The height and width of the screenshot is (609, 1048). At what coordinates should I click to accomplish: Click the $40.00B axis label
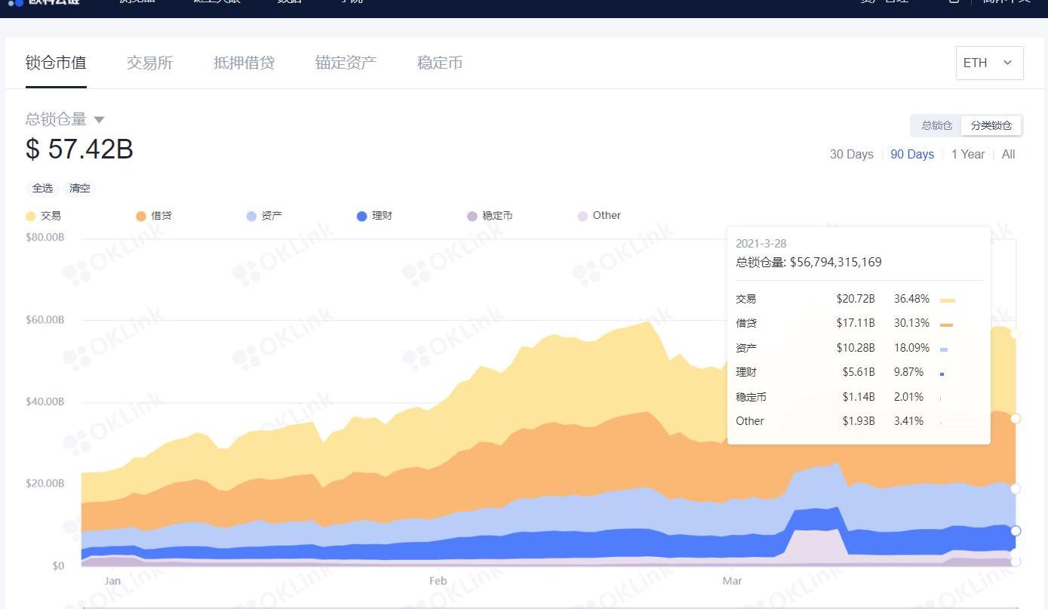[45, 401]
